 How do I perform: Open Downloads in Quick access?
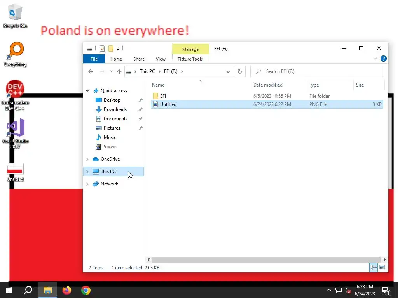(115, 109)
